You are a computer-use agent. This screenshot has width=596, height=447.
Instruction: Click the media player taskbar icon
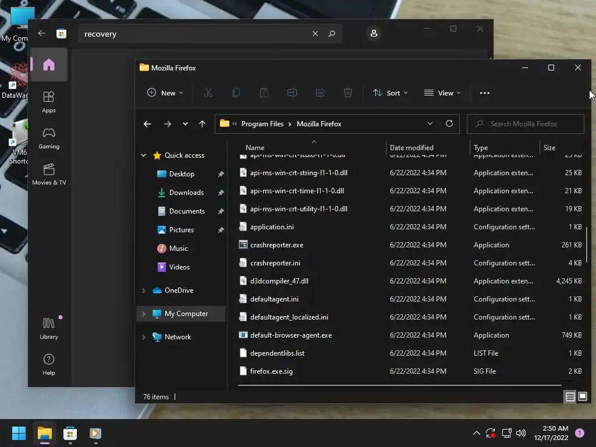(95, 433)
